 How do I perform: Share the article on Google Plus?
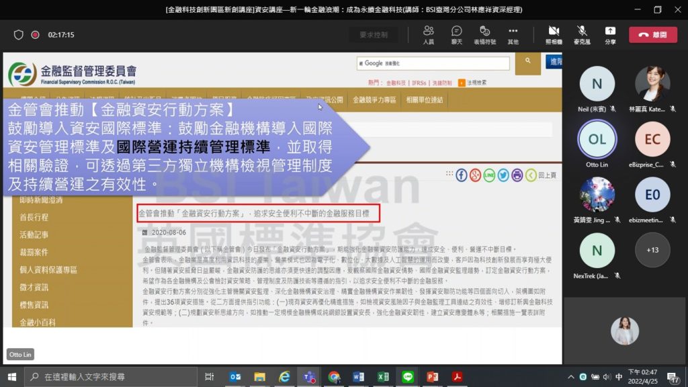[x=475, y=175]
